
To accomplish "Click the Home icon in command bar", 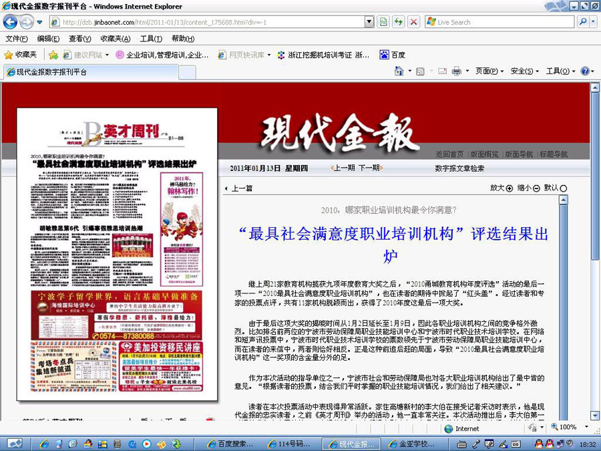I will point(399,71).
